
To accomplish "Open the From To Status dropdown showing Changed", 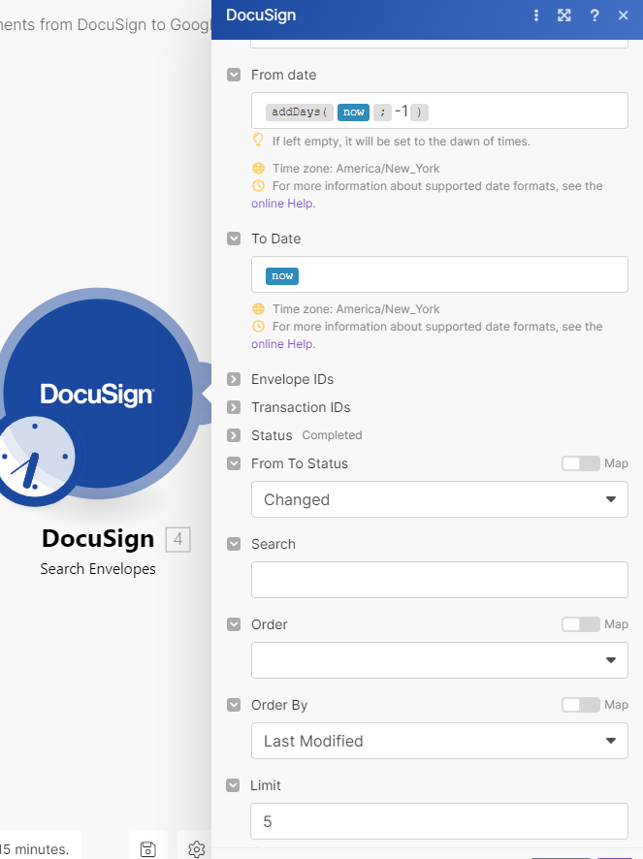I will [439, 499].
